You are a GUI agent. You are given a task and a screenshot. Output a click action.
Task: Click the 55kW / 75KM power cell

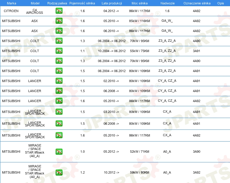[139, 51]
